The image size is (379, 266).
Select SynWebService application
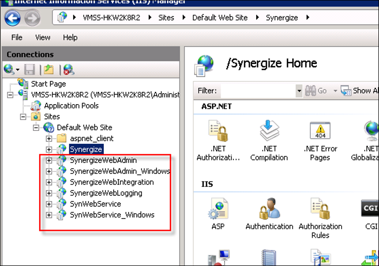tap(95, 204)
